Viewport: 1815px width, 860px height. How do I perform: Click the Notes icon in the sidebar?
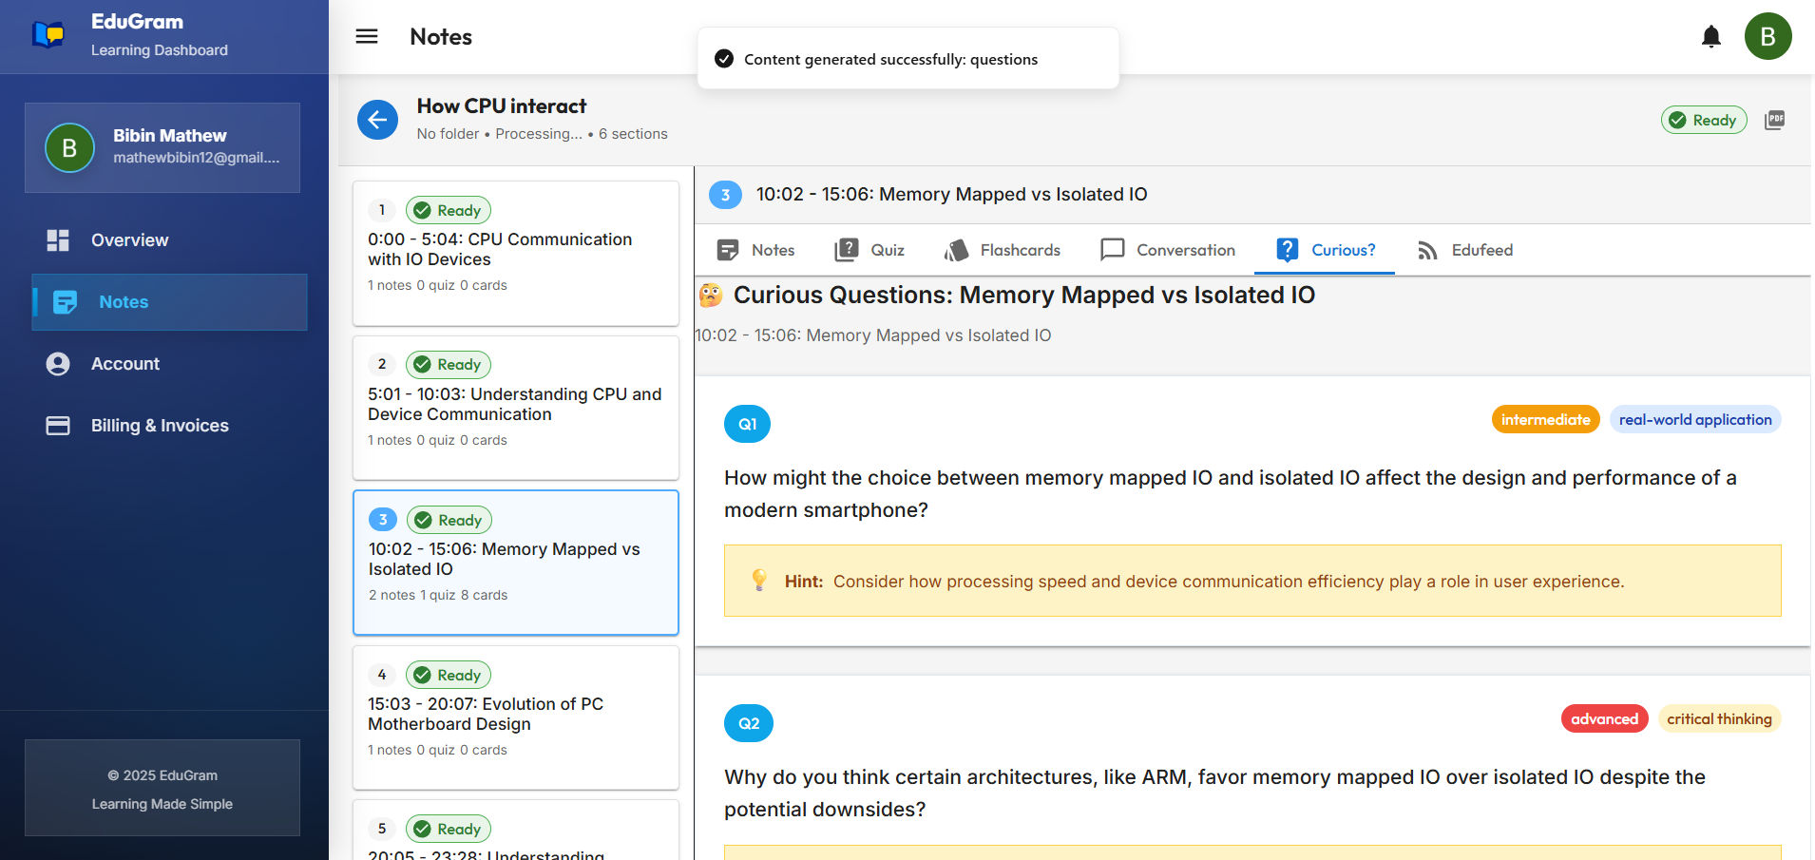click(64, 301)
